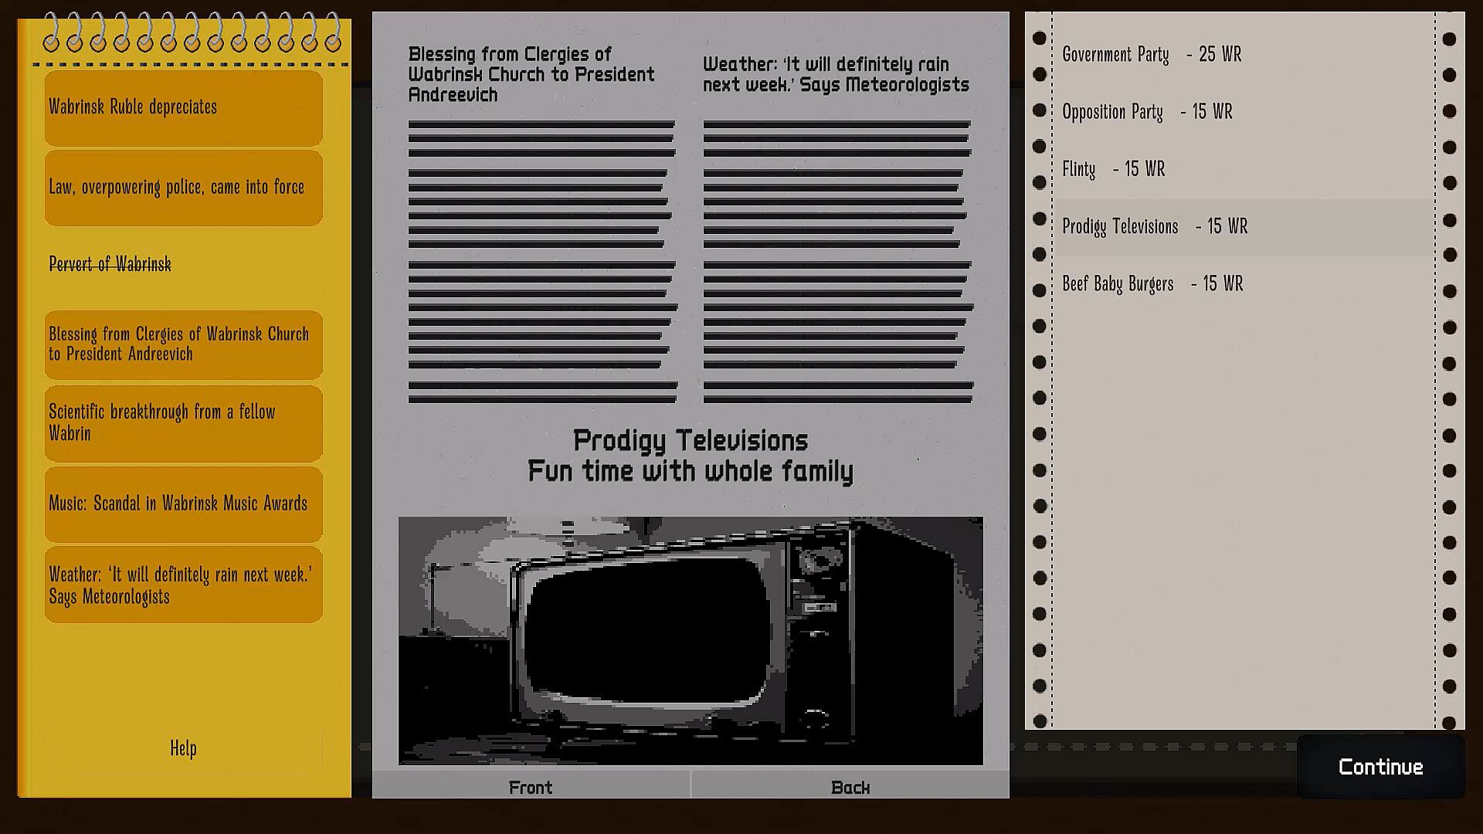
Task: Select the Wabrinsk Ruble depreciates story
Action: (x=183, y=107)
